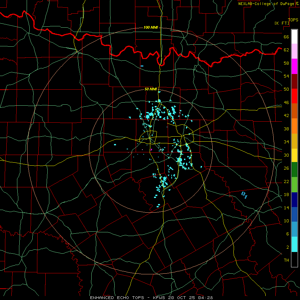300x300 pixels.
Task: Select the orange 42 kft legend swatch
Action: click(294, 126)
